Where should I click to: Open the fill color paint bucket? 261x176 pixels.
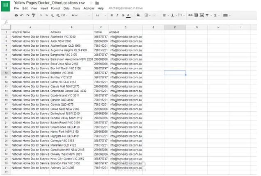pos(138,15)
